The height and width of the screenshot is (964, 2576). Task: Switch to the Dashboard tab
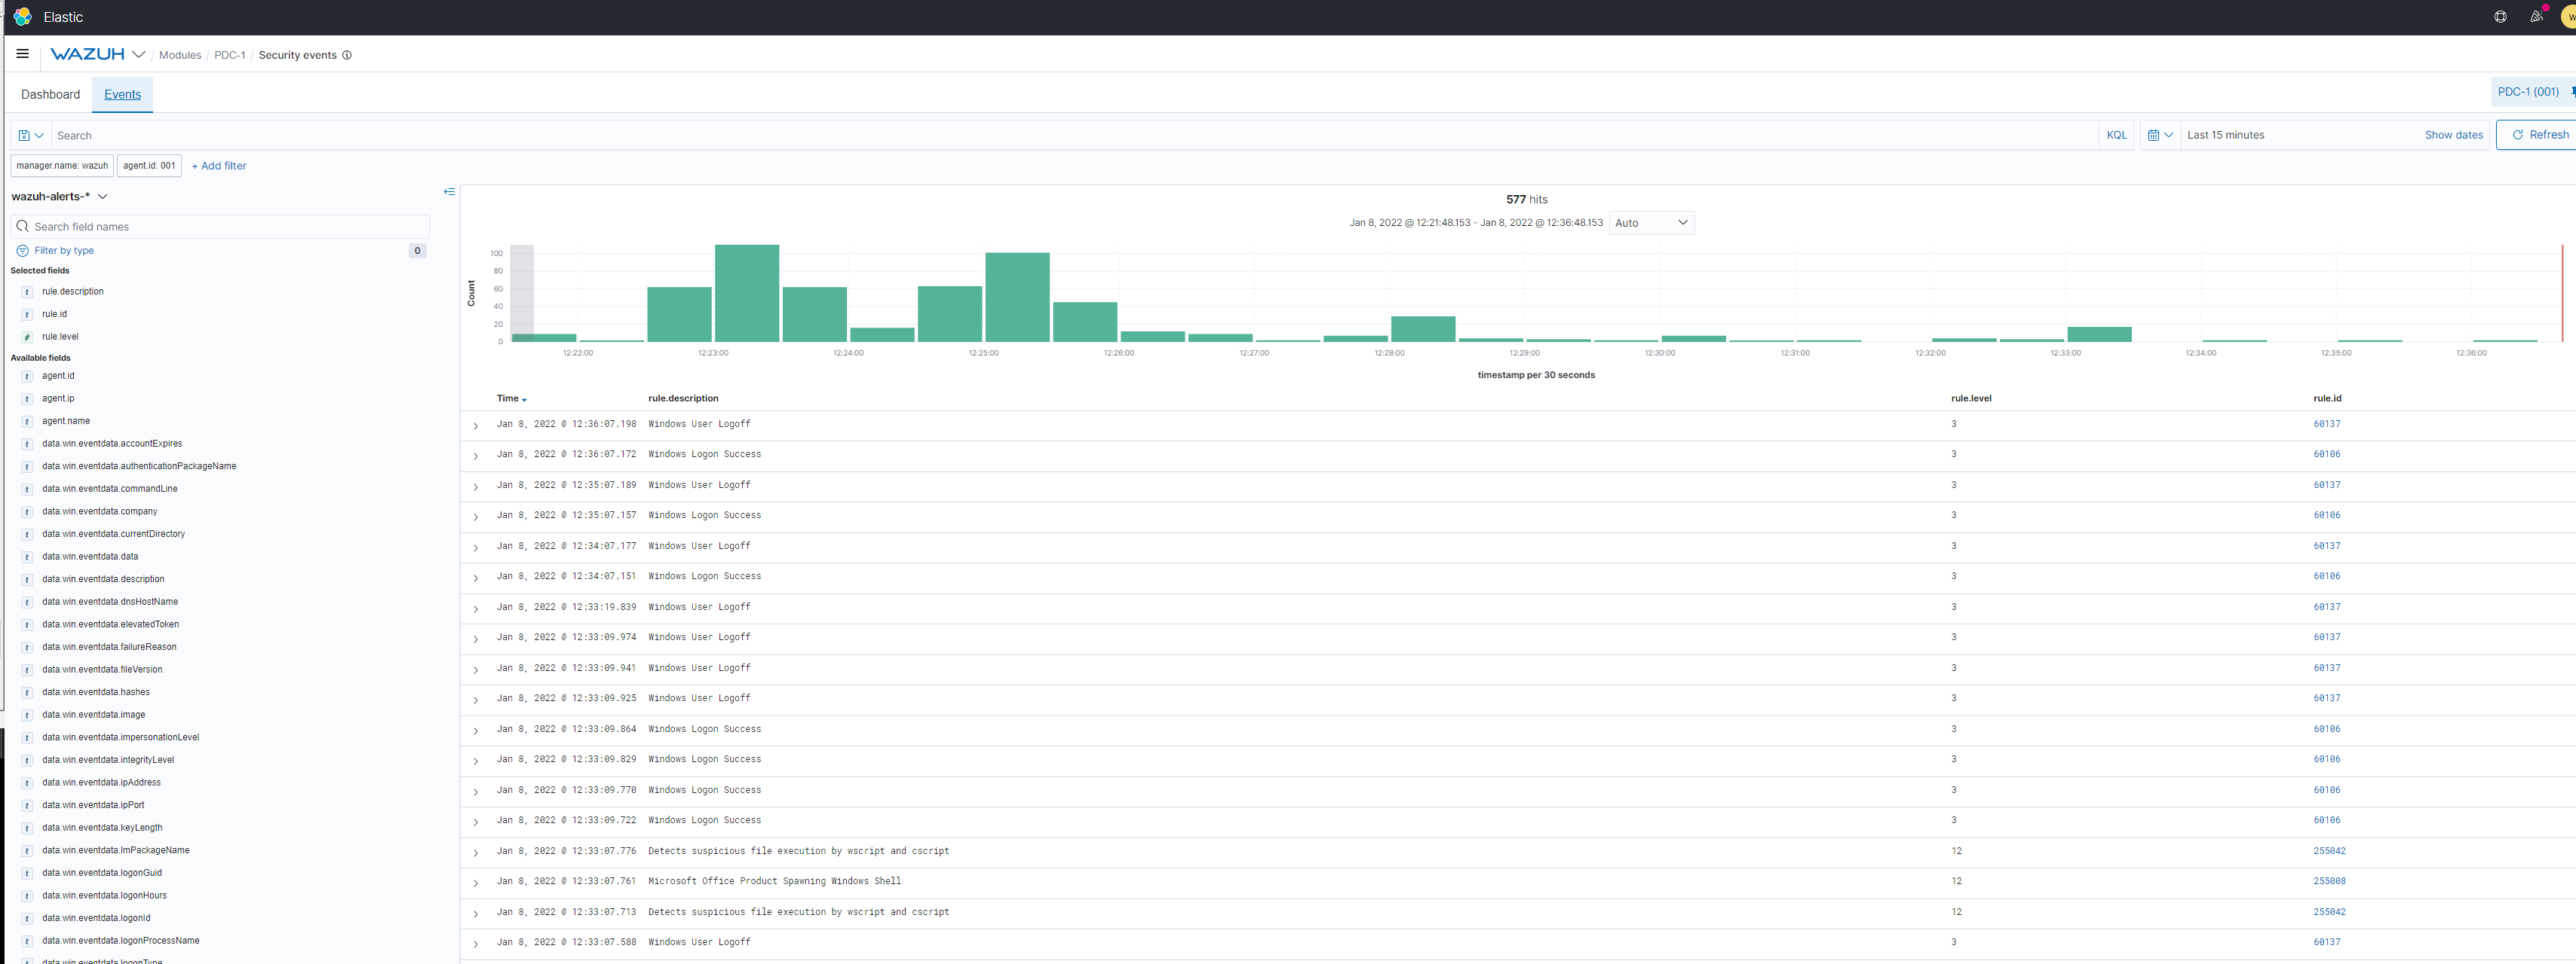[x=50, y=94]
